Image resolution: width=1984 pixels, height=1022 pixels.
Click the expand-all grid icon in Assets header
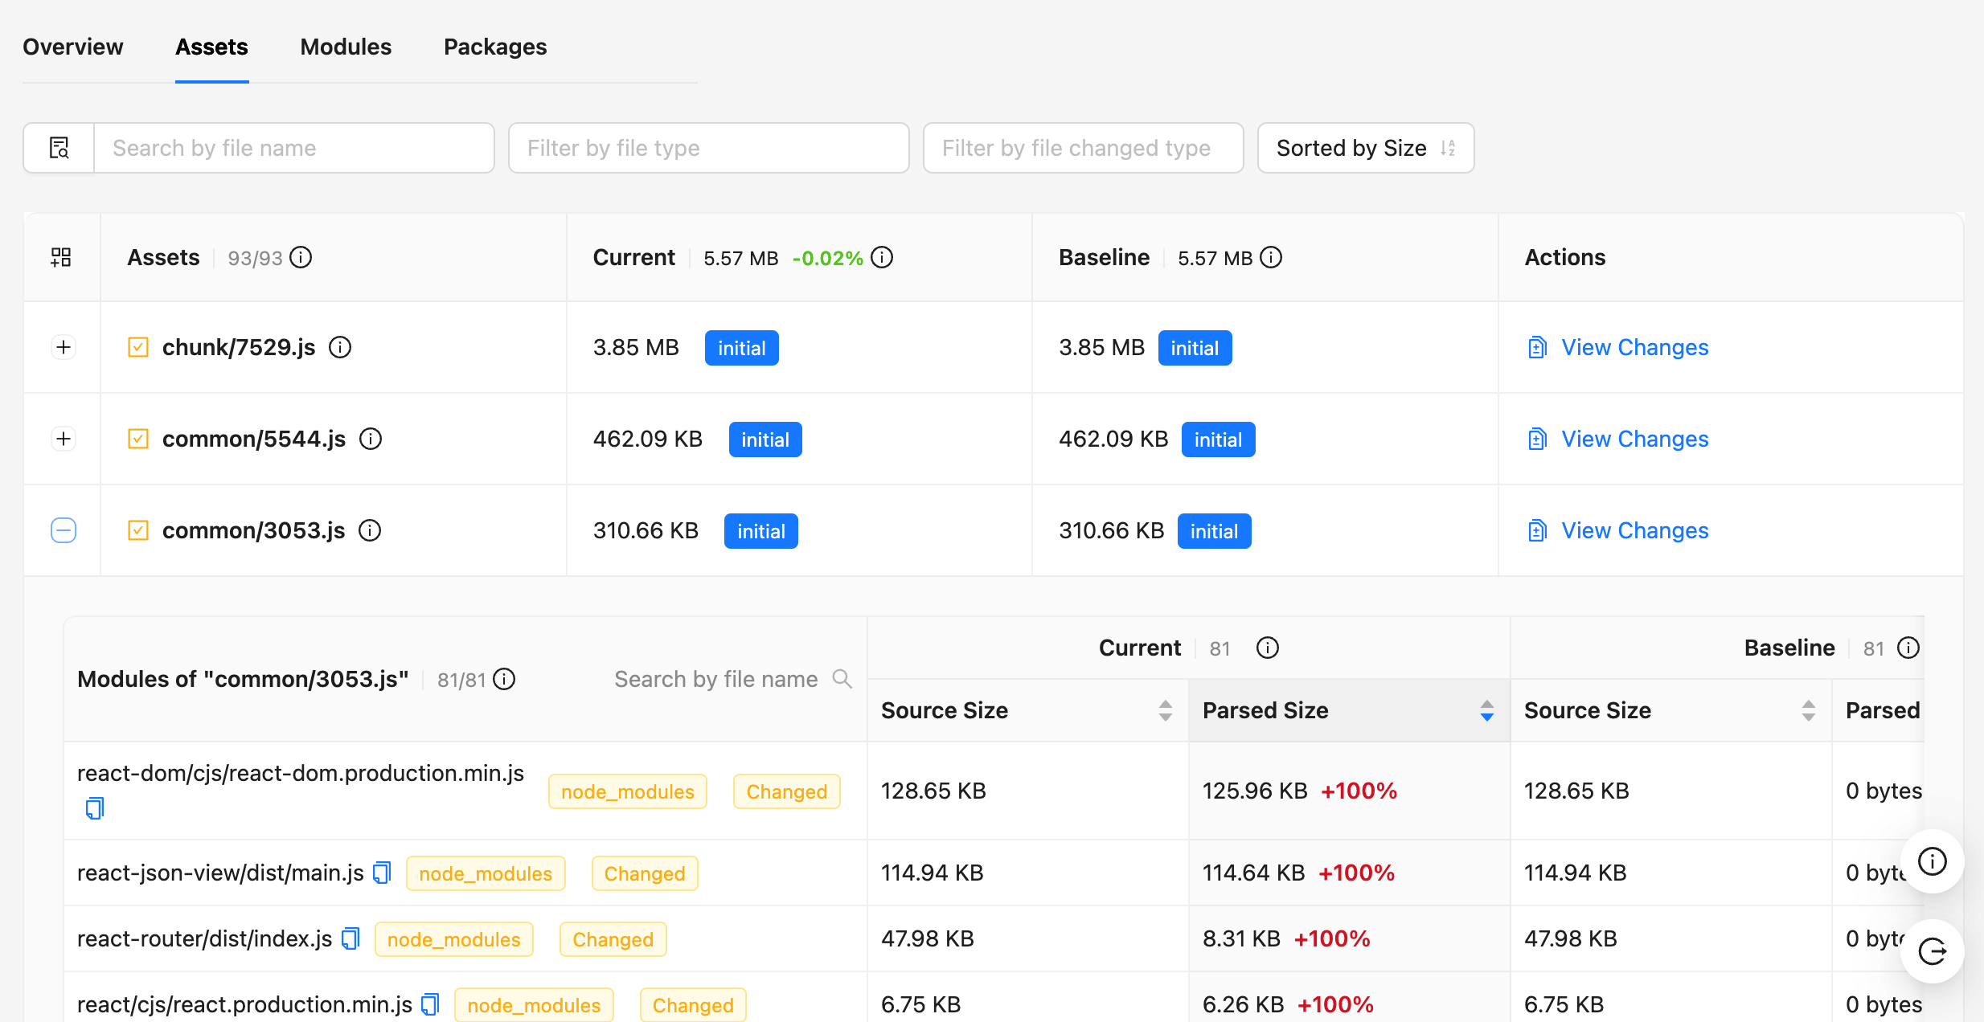coord(61,257)
